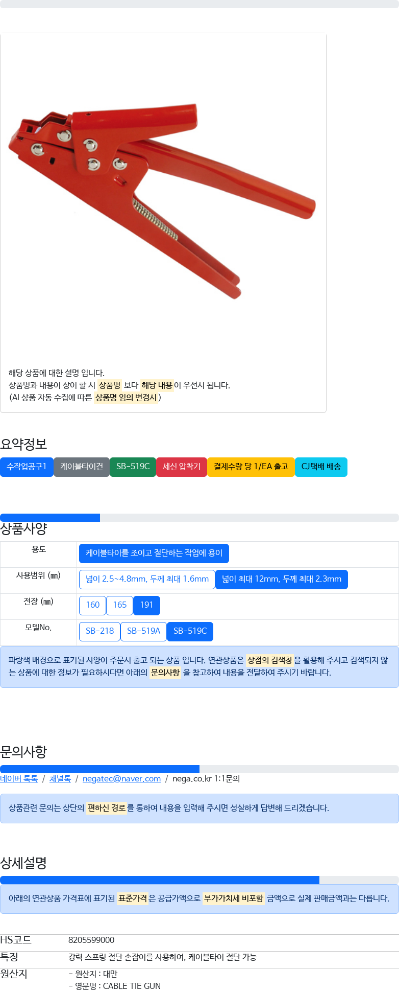Choose model SB-519C in spec table
This screenshot has width=399, height=993.
pyautogui.click(x=190, y=631)
